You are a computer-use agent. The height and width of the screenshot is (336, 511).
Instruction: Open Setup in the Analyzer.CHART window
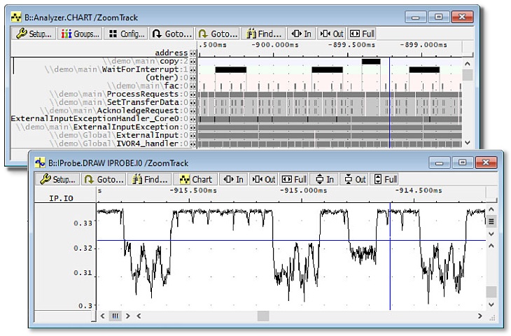click(33, 34)
